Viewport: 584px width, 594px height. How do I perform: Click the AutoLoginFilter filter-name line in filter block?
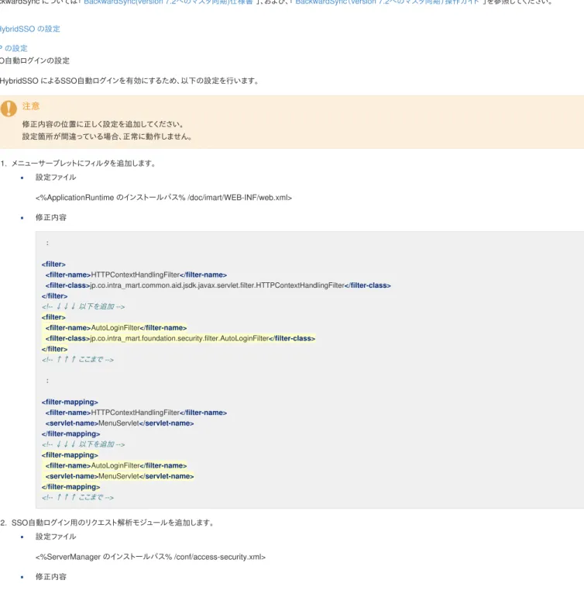pos(116,328)
